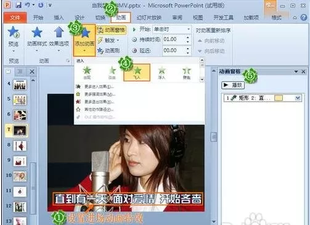Click the lyric text box on the slide
Viewport: 310px width, 225px height.
point(128,199)
